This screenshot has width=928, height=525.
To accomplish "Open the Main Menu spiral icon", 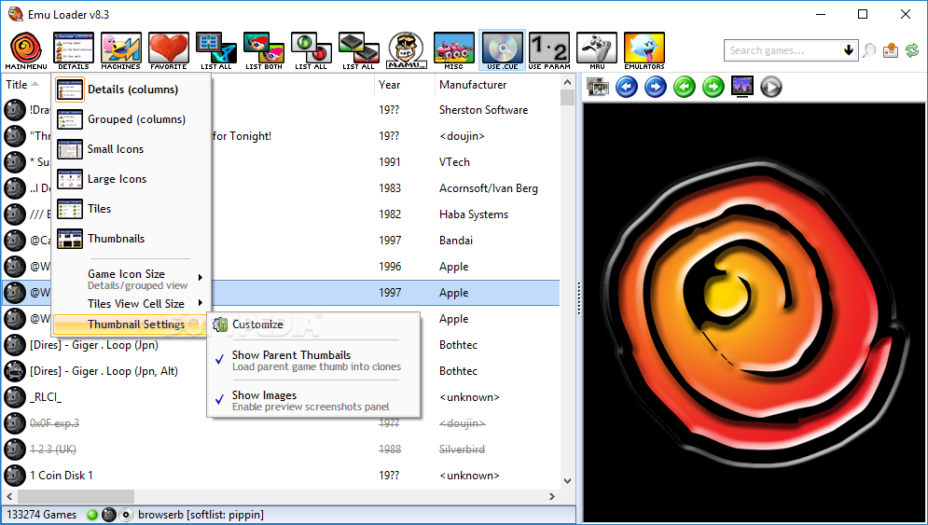I will click(x=26, y=51).
